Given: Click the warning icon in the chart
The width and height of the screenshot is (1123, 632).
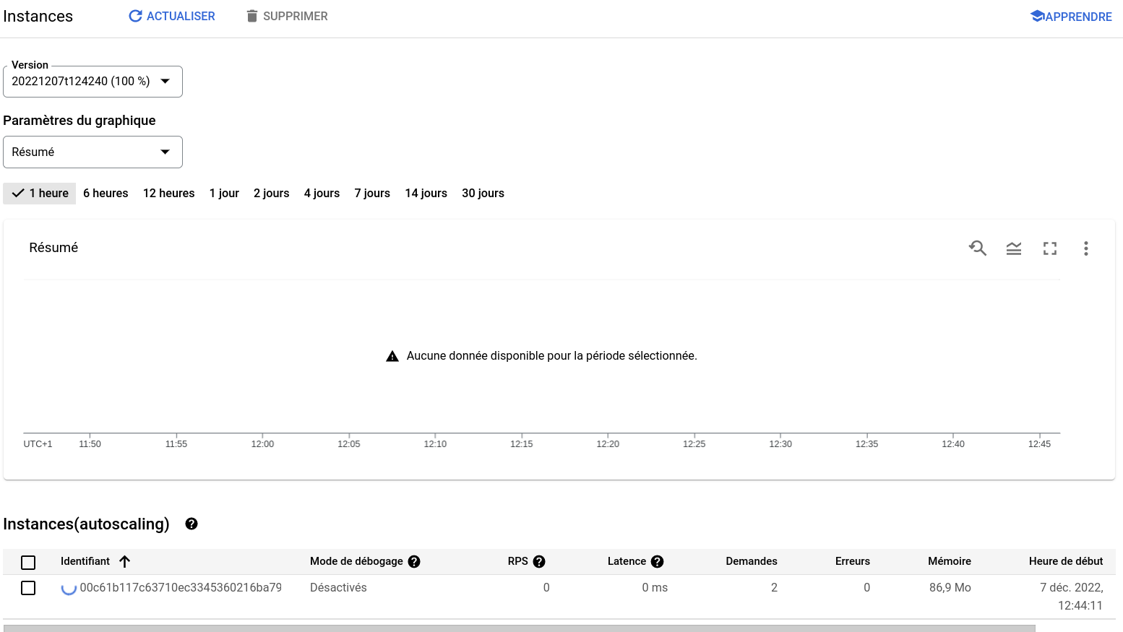Looking at the screenshot, I should [x=392, y=356].
